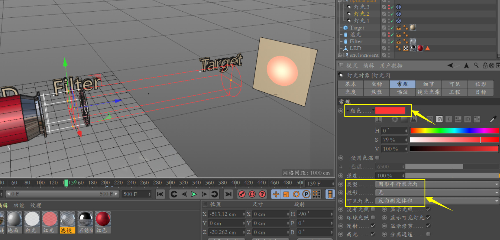The height and width of the screenshot is (240, 500).
Task: Collapse the 颜色 color section arrow
Action: pyautogui.click(x=347, y=111)
